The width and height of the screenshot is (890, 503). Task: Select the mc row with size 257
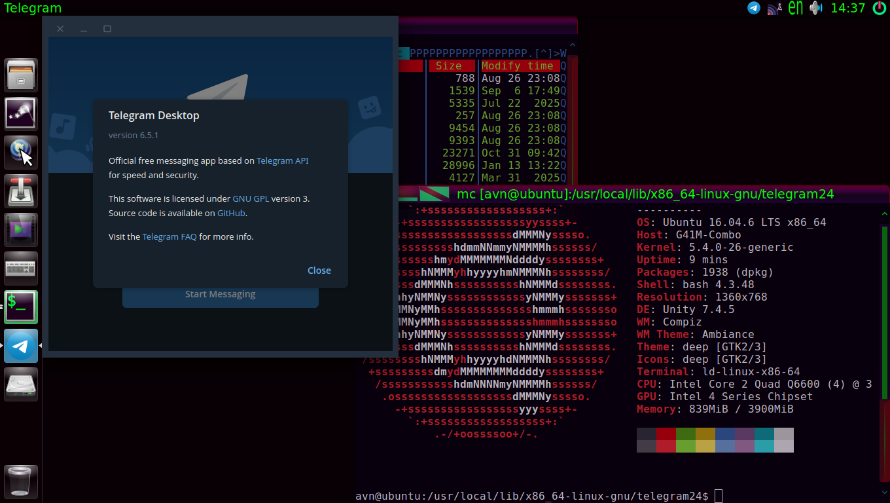[482, 115]
